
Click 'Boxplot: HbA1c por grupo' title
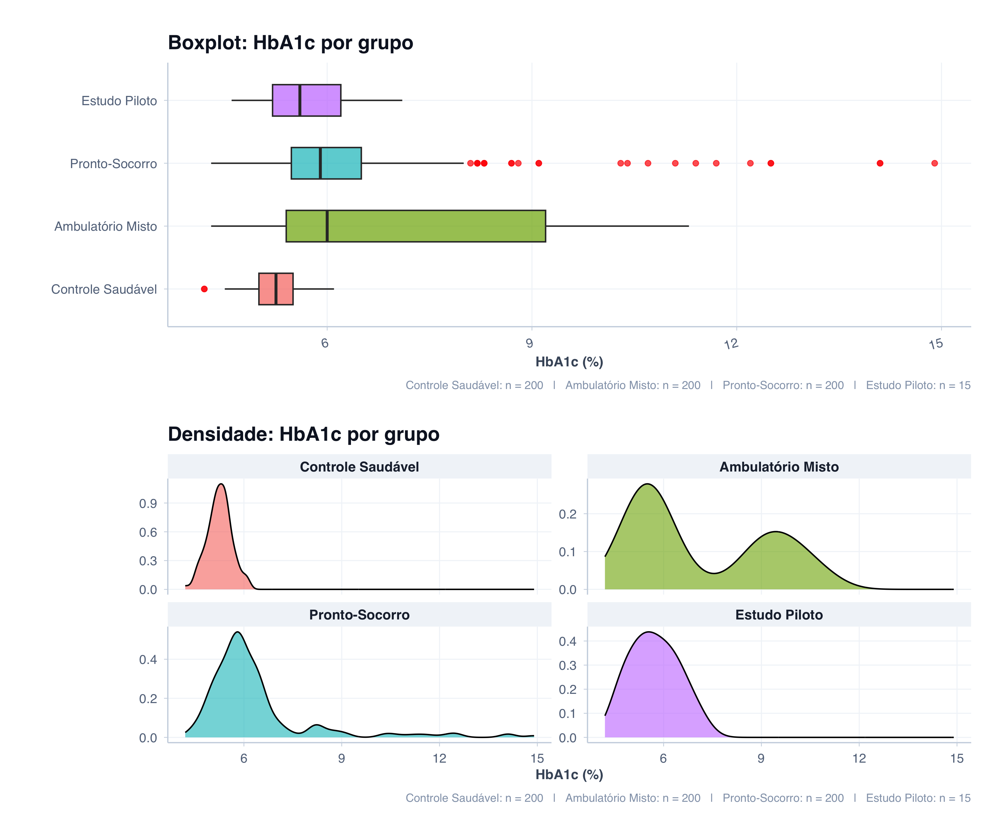coord(290,43)
